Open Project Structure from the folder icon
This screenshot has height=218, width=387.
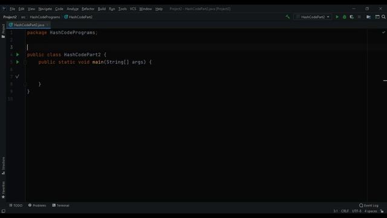(x=368, y=17)
